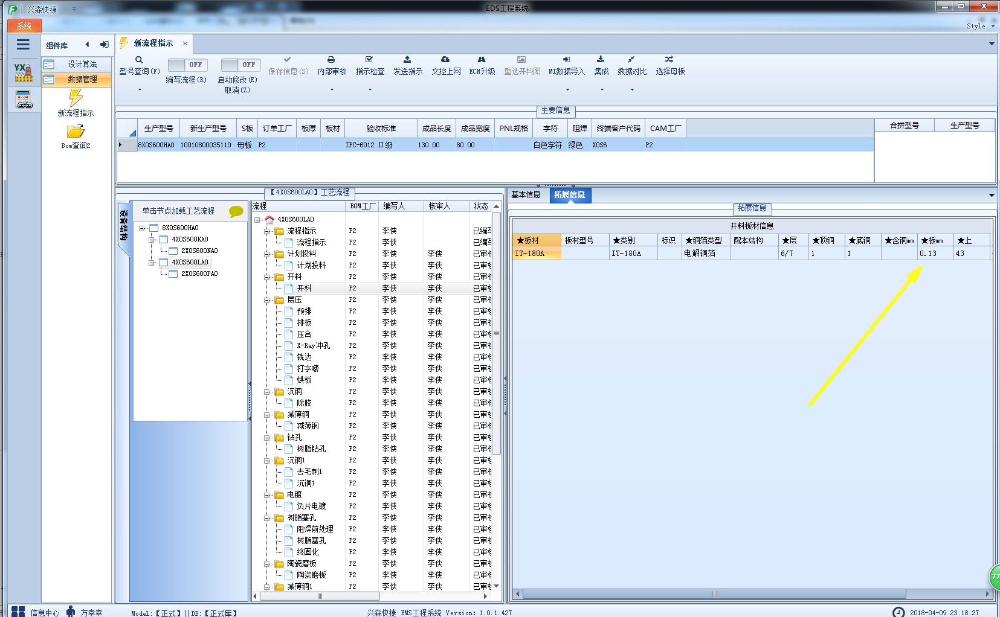Click the 发送指示 upload icon

coord(407,60)
